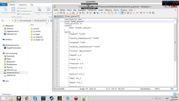
Task: Click Start Recording macro red dot icon
Action: (x=141, y=13)
